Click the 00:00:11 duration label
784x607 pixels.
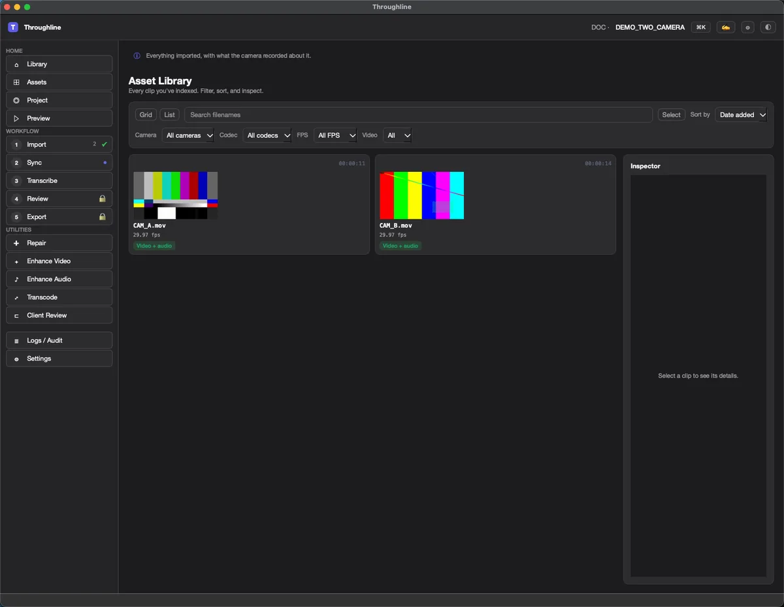(352, 163)
